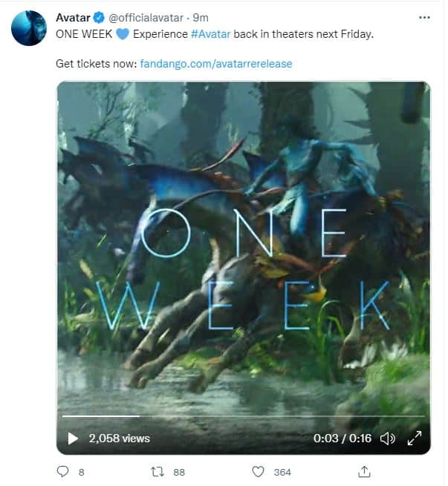
Task: Click the 88 retweet count
Action: (179, 473)
